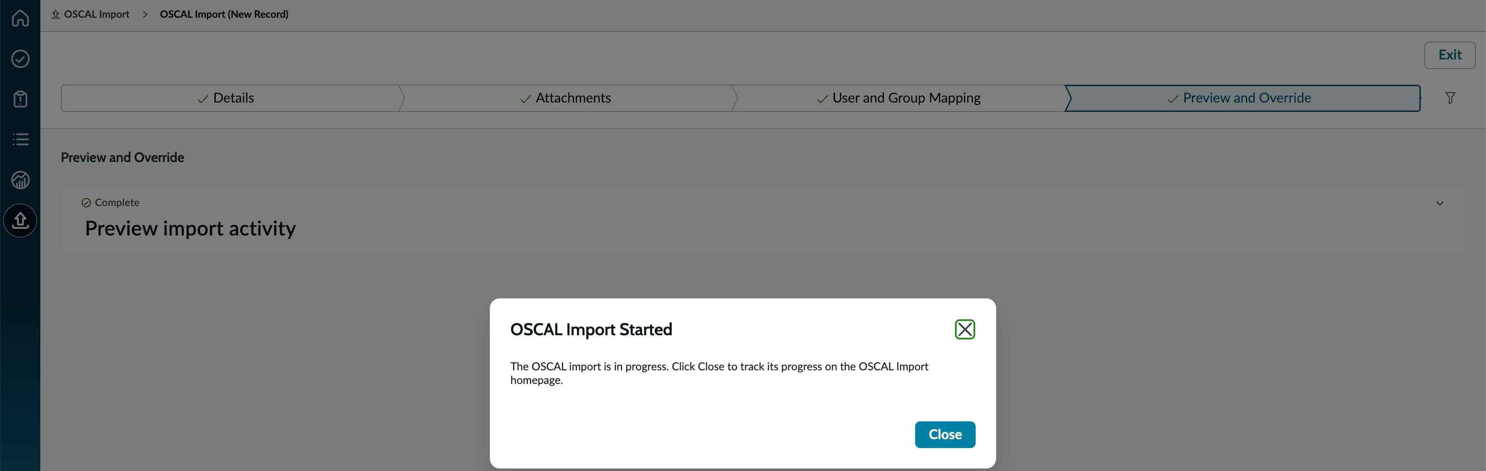Viewport: 1486px width, 471px height.
Task: Switch to the Details step
Action: pos(229,98)
